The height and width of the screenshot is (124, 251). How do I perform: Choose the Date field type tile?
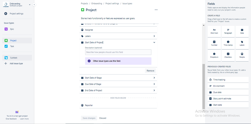point(242,32)
